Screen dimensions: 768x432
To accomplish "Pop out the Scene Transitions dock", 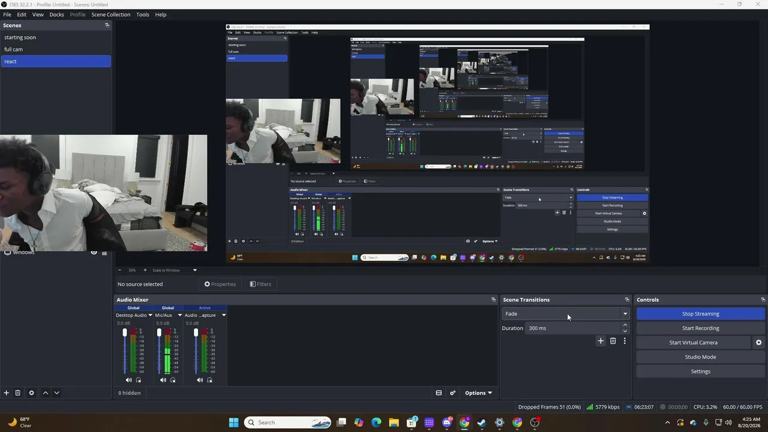I will [x=627, y=299].
